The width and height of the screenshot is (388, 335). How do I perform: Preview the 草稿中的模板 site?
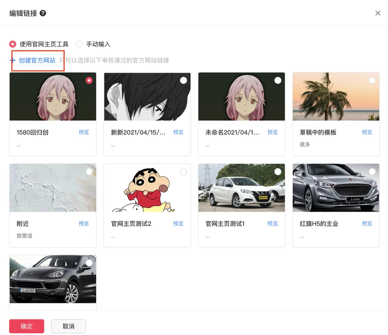(367, 132)
